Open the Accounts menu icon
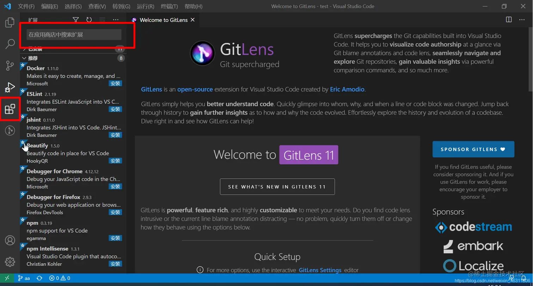The height and width of the screenshot is (286, 533). click(10, 240)
